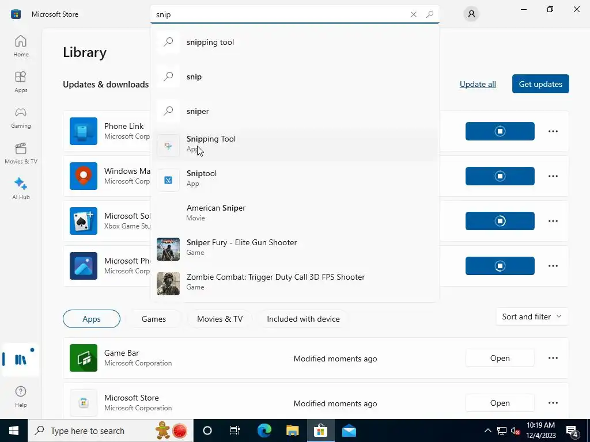Choose Zombie Combat: Trigger Duty Call result
Screen dimensions: 590x442
coord(294,284)
